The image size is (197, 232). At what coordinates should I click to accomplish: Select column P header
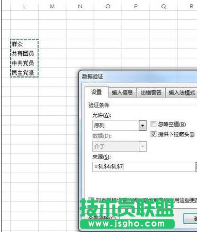136,6
